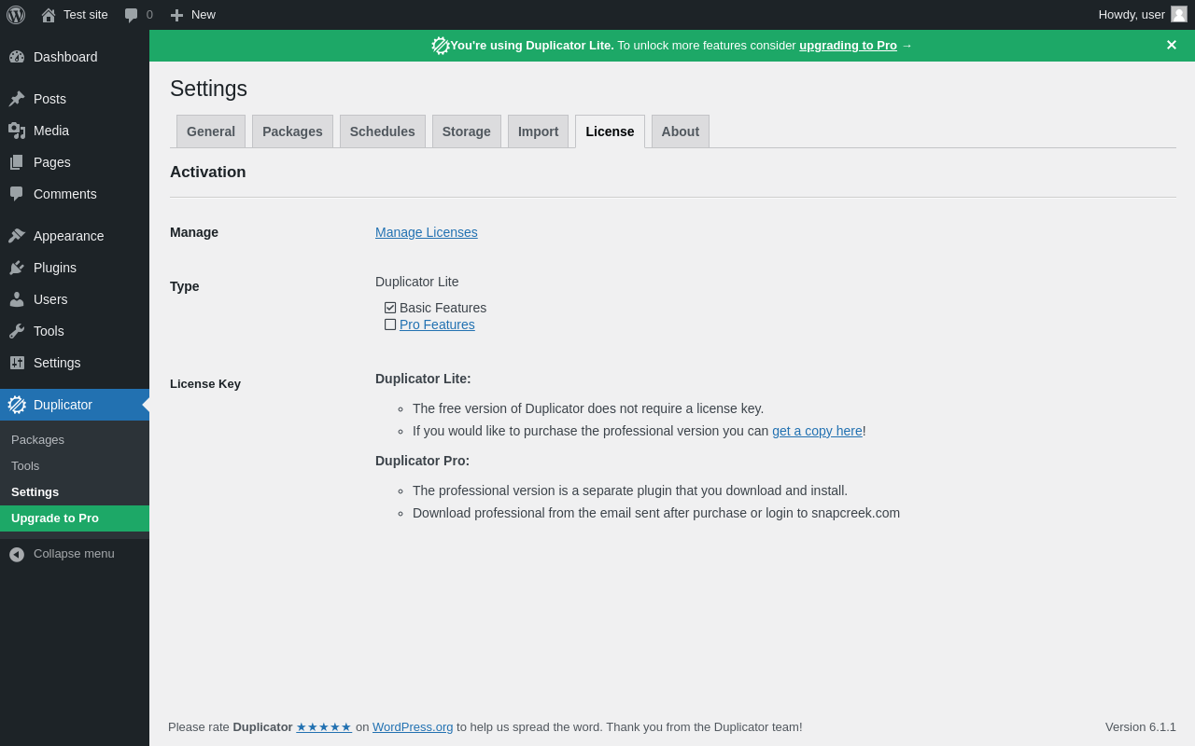Click Upgrade to Pro in sidebar

coord(55,518)
